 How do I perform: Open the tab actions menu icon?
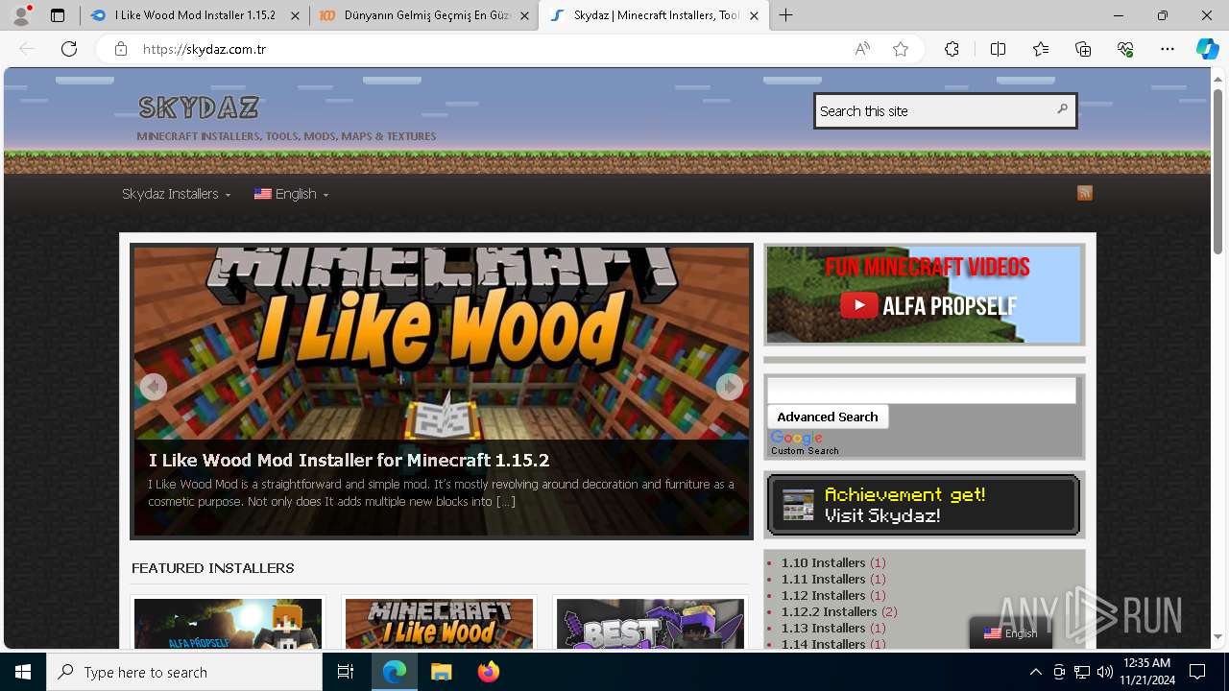click(x=58, y=15)
